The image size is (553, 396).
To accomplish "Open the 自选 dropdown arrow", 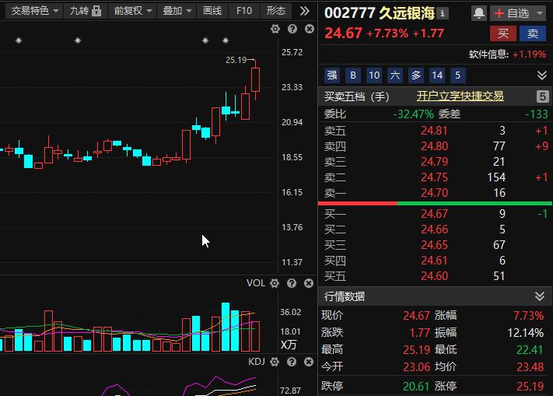I will click(x=539, y=13).
